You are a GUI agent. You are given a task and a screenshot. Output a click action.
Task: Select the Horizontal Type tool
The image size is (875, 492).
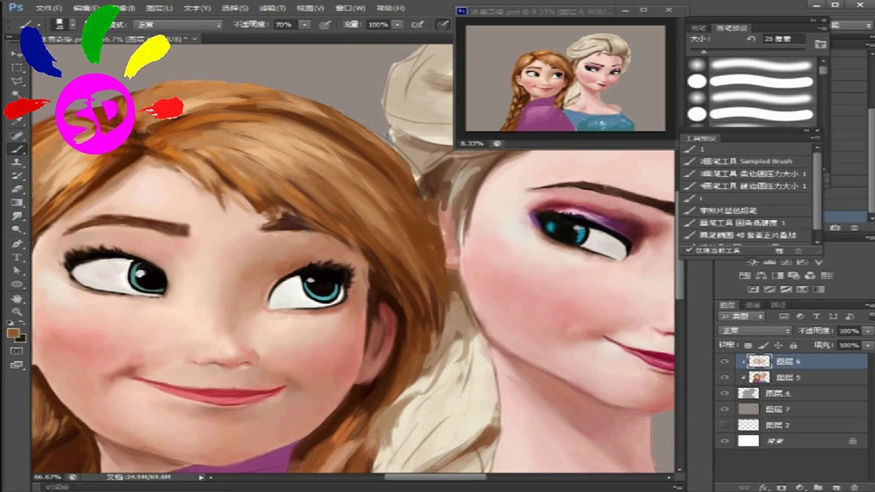(x=16, y=258)
